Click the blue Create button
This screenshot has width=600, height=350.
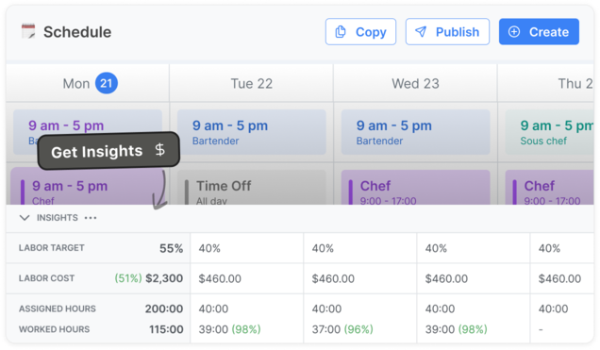point(539,32)
